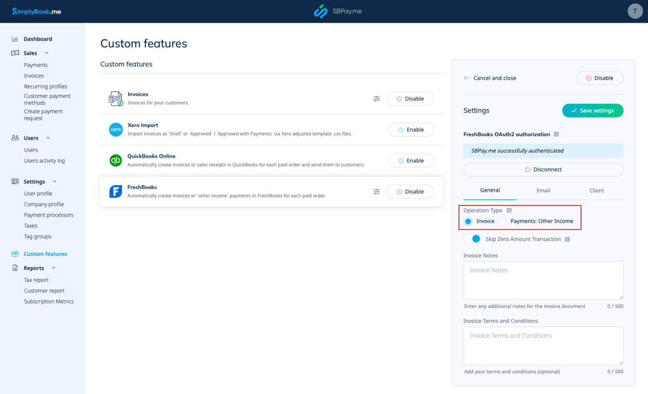Click the Dashboard chart icon

click(15, 39)
